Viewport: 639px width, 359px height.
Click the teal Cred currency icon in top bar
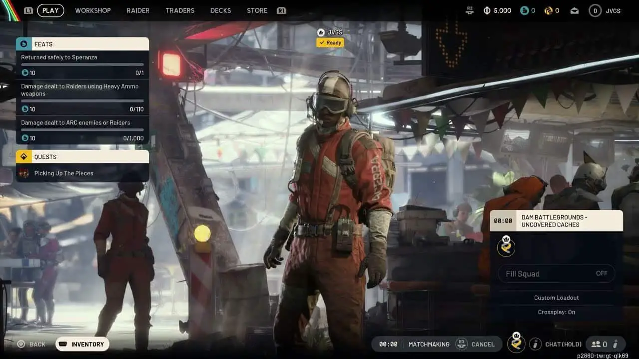tap(524, 10)
